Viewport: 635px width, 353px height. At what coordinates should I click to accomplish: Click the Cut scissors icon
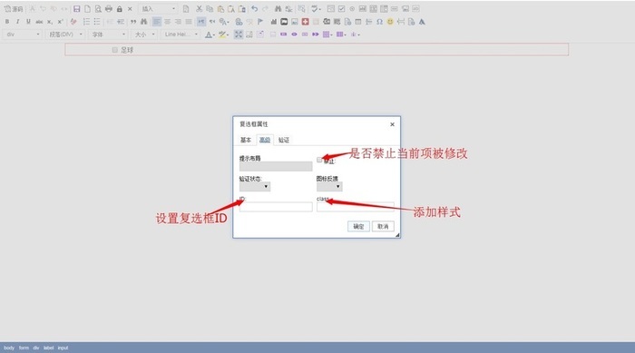point(199,8)
